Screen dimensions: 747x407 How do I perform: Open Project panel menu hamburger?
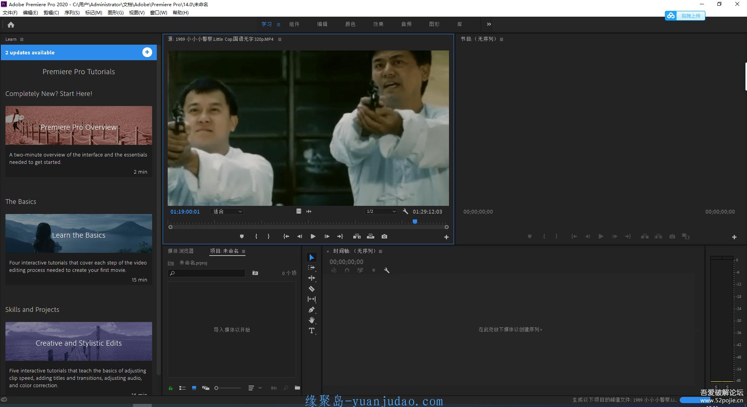click(244, 251)
